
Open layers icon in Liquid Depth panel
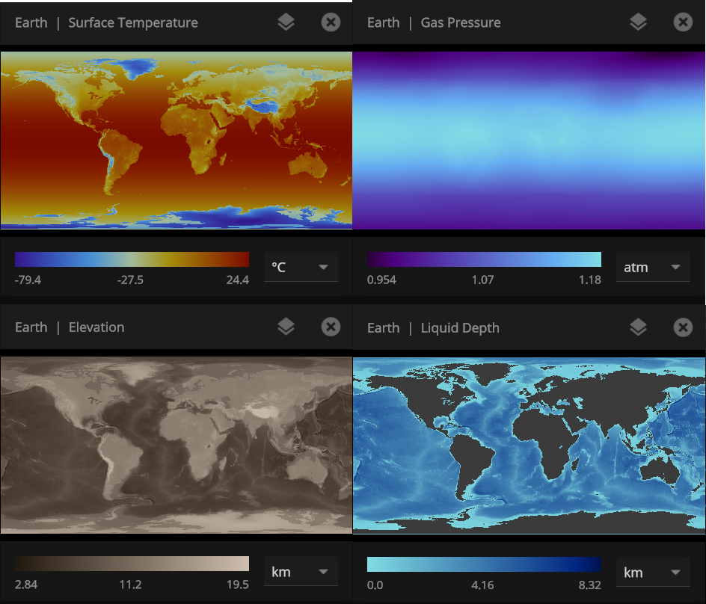[638, 327]
